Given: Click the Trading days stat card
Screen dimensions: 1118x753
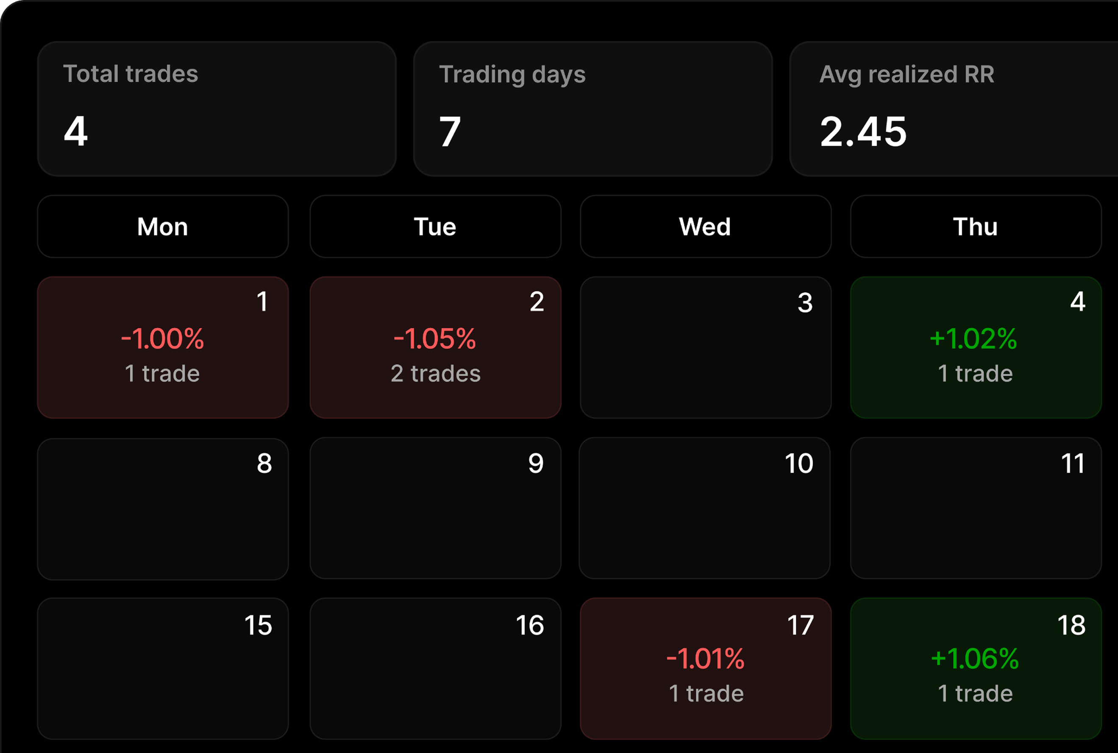Looking at the screenshot, I should [x=592, y=108].
